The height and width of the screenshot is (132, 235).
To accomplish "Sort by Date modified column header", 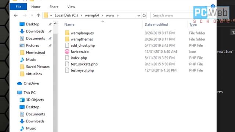I will [x=156, y=25].
